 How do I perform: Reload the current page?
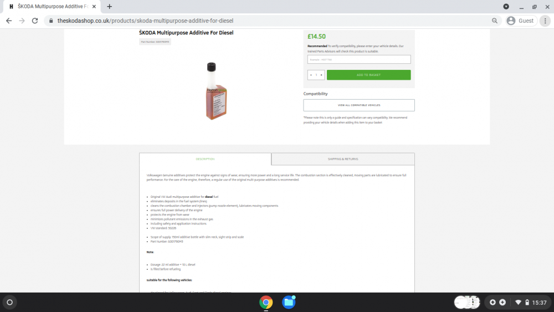click(x=34, y=21)
